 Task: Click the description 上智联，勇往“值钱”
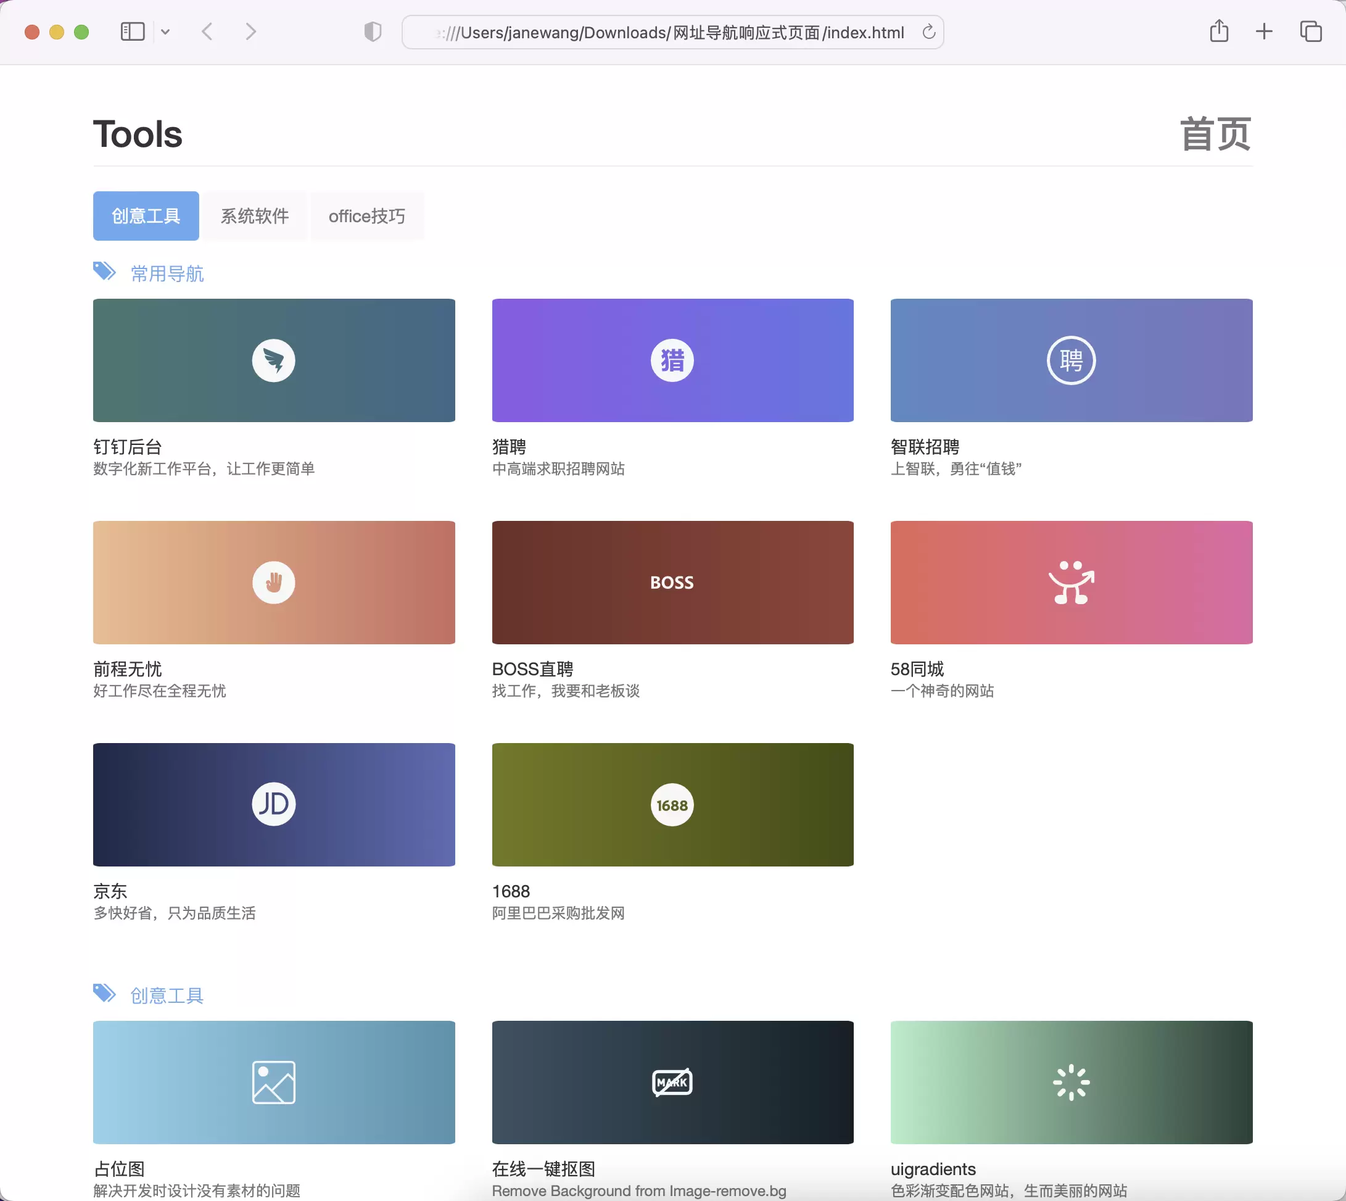coord(956,468)
